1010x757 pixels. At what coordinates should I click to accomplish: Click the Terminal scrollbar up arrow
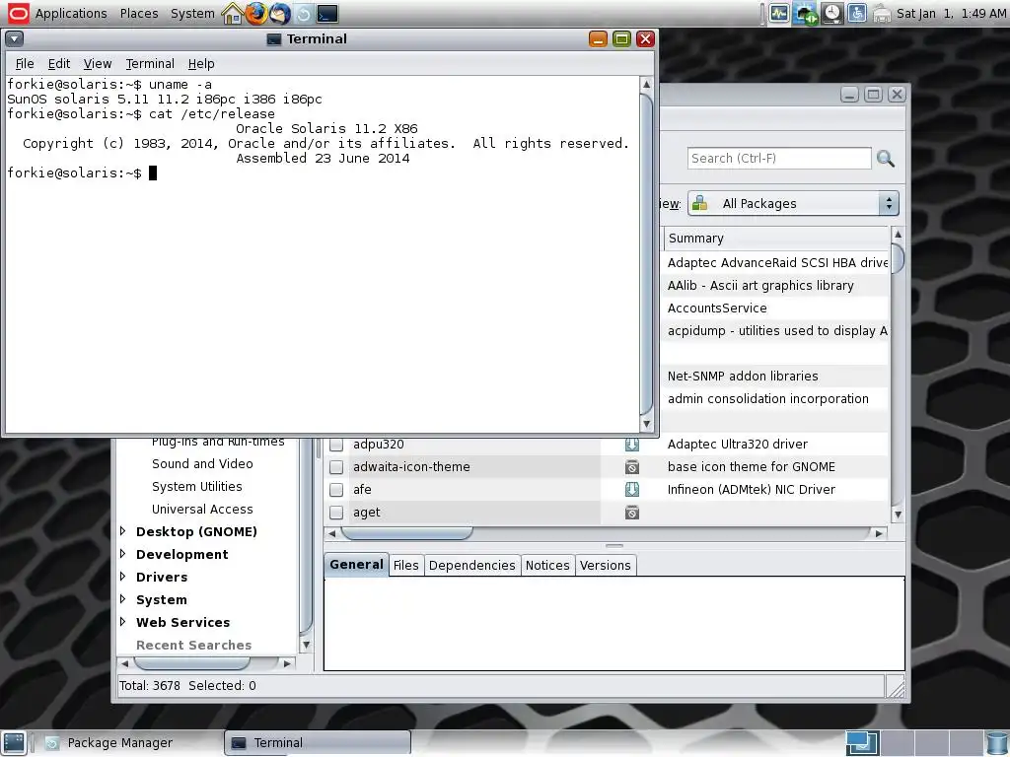pos(647,85)
